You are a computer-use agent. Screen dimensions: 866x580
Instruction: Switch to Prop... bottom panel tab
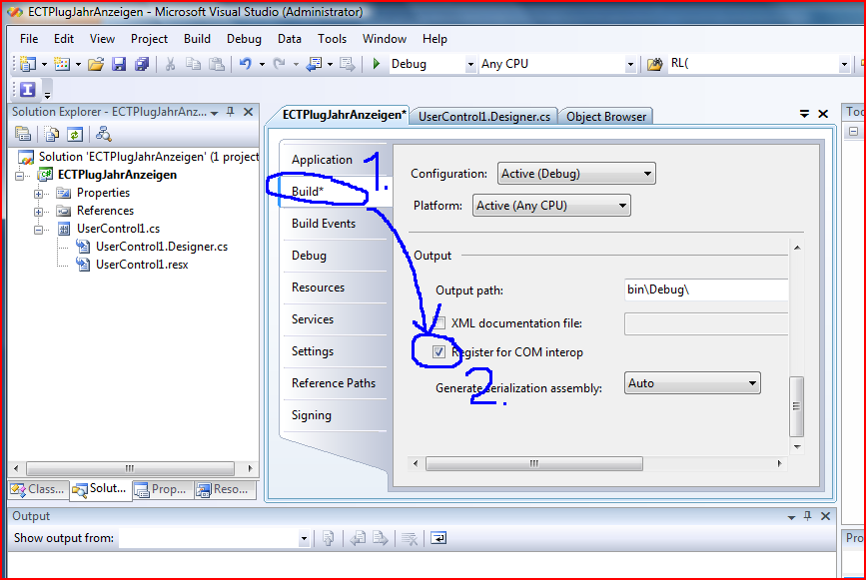pyautogui.click(x=163, y=489)
